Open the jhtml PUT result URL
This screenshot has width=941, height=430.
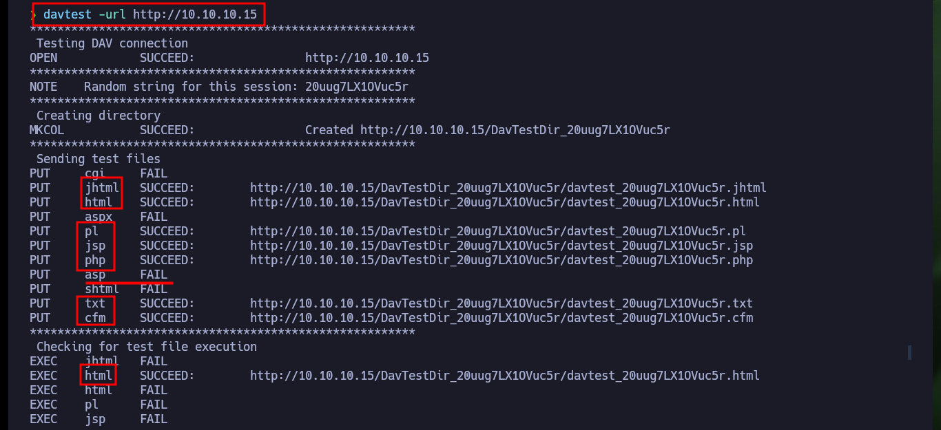tap(508, 188)
